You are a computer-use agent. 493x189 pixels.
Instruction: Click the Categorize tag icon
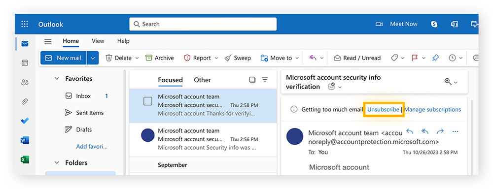coord(394,58)
